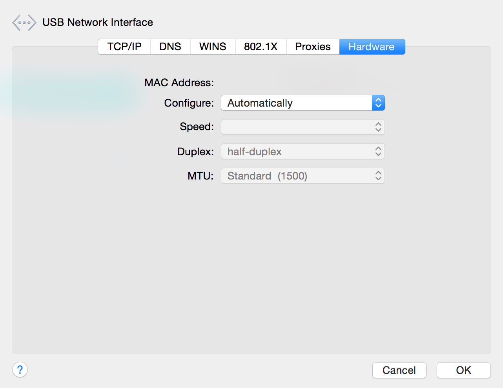Viewport: 503px width, 388px height.
Task: Click the USB Network Interface title text
Action: 98,22
